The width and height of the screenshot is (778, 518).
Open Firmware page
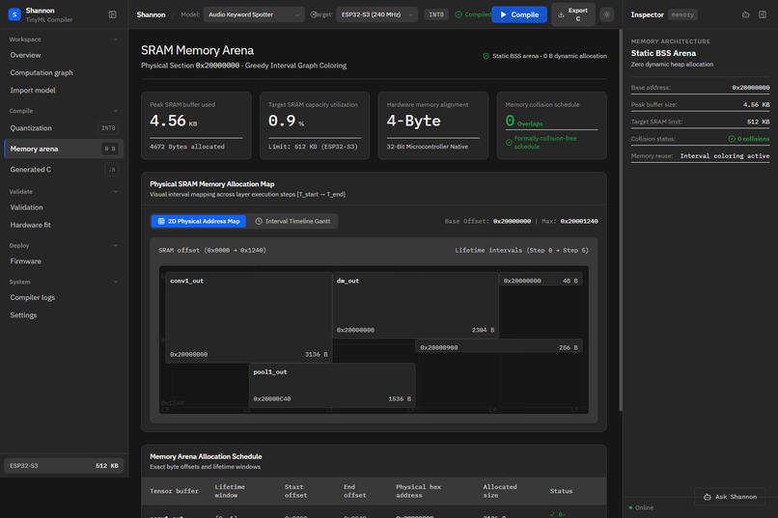(64, 261)
